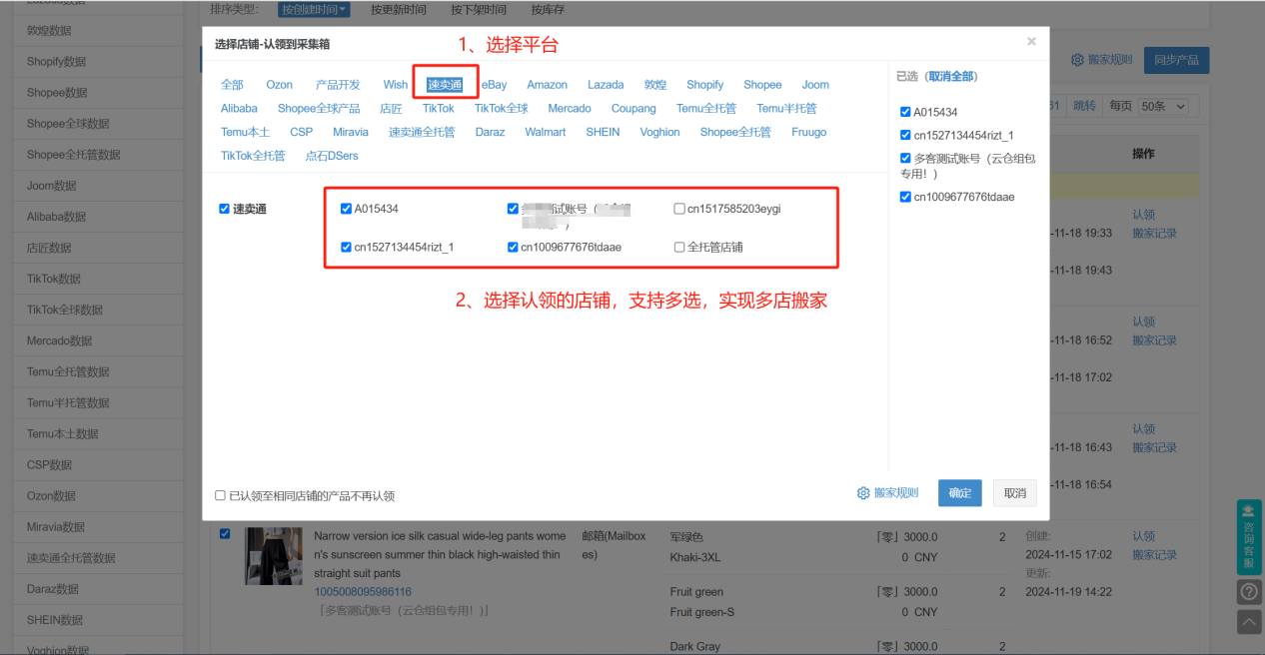Click the 取消全部 link
Image resolution: width=1265 pixels, height=655 pixels.
(952, 76)
